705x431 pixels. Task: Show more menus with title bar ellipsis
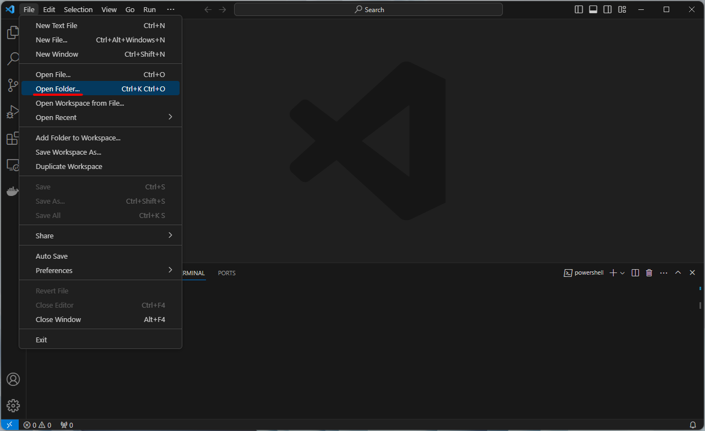[x=171, y=9]
